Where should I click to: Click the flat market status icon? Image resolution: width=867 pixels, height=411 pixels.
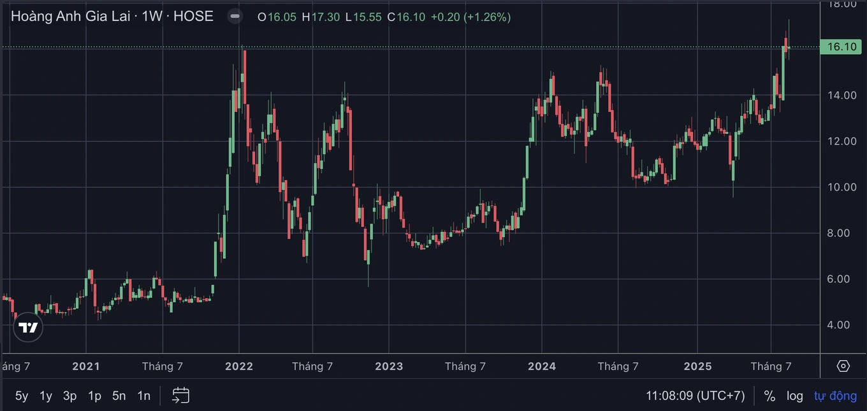pyautogui.click(x=235, y=17)
